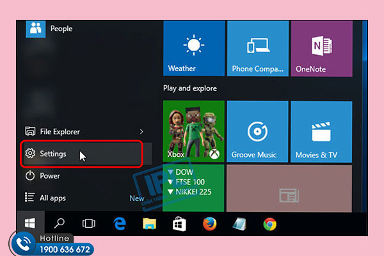The image size is (384, 256).
Task: Click the "New" label beside All apps
Action: tap(137, 198)
